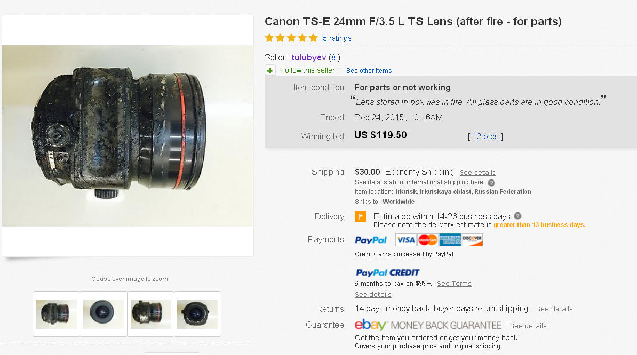Open seller tulubyev's profile
Screen dimensions: 637x355
pyautogui.click(x=308, y=57)
